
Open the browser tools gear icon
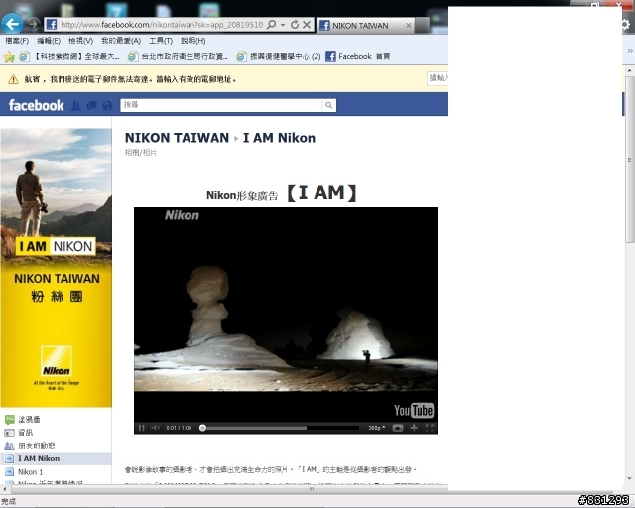click(x=626, y=24)
